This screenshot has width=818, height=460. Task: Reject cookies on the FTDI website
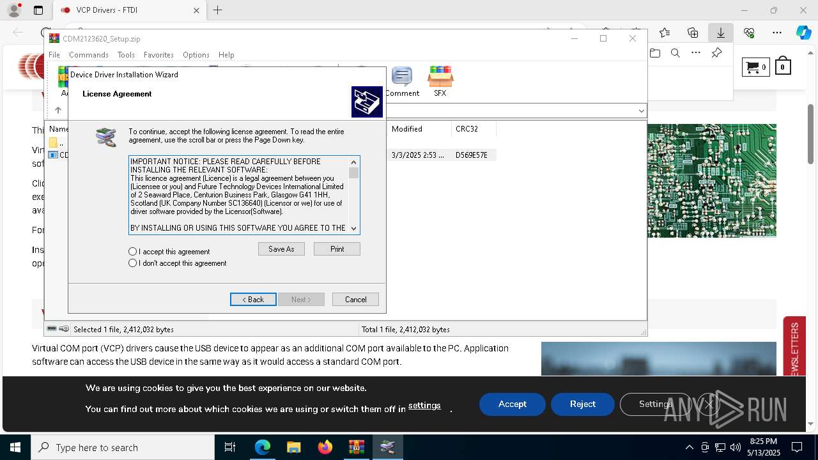point(583,404)
